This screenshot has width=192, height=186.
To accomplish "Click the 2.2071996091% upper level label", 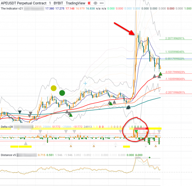I will coord(175,38).
